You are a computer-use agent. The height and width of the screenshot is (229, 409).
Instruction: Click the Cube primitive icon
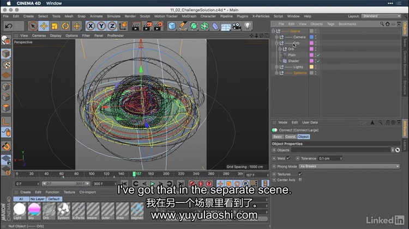click(172, 26)
